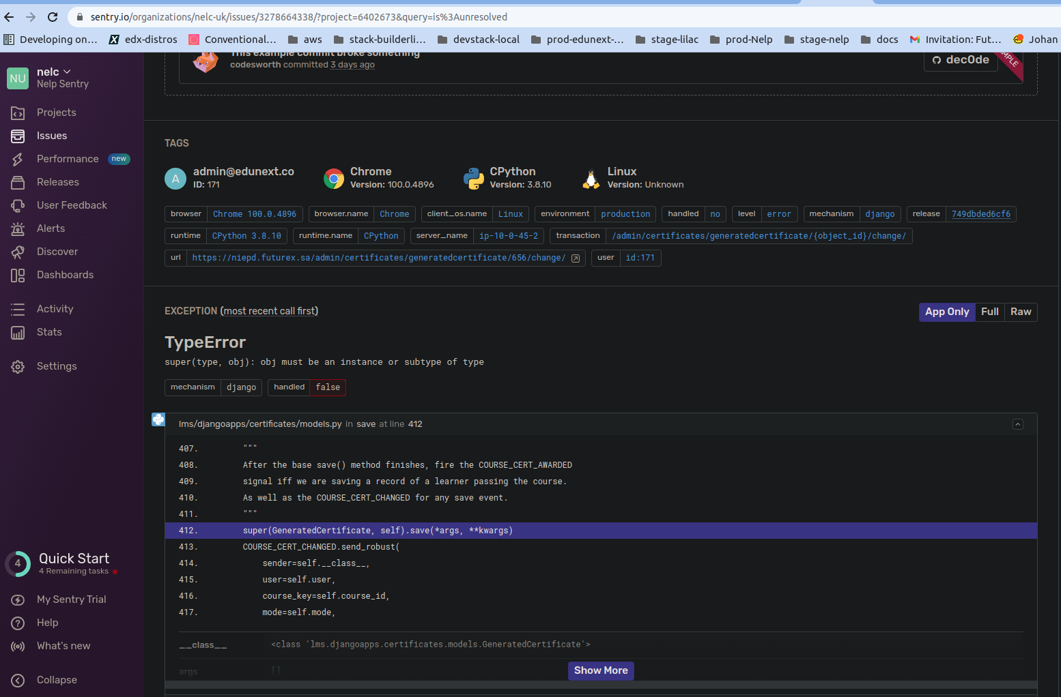Click the Discover telescope icon
1061x697 pixels.
[18, 252]
